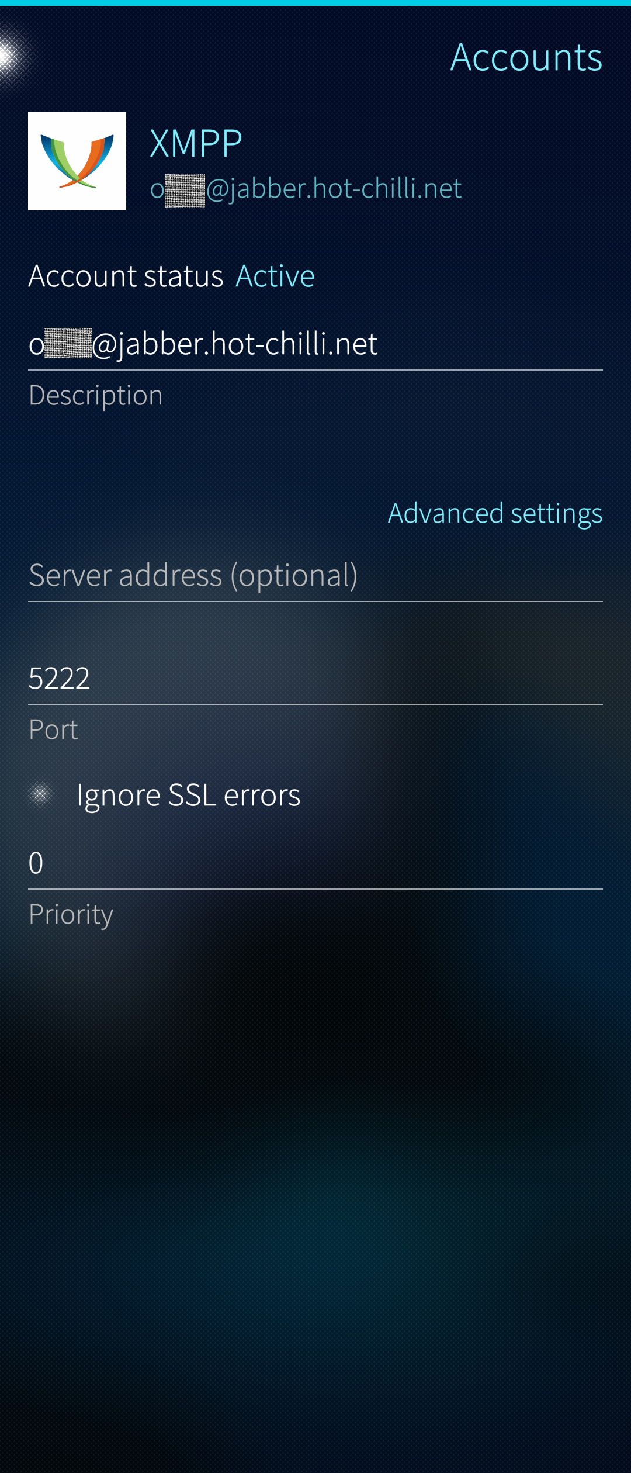The height and width of the screenshot is (1473, 631).
Task: Tap the jabber address under XMPP title
Action: click(x=306, y=188)
